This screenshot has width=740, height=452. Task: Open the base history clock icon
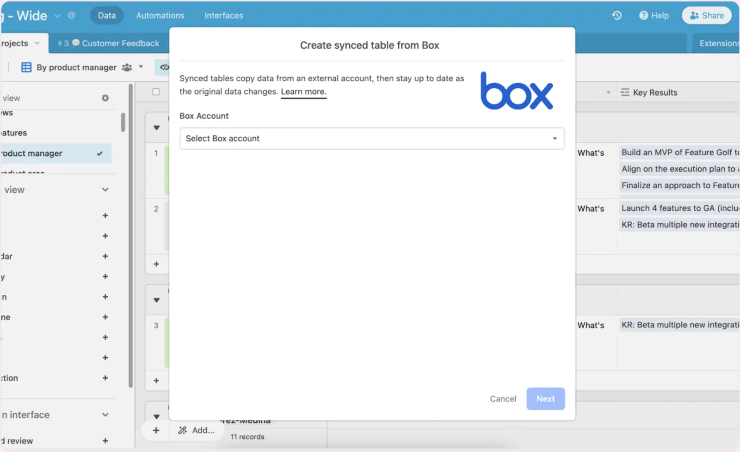coord(617,15)
